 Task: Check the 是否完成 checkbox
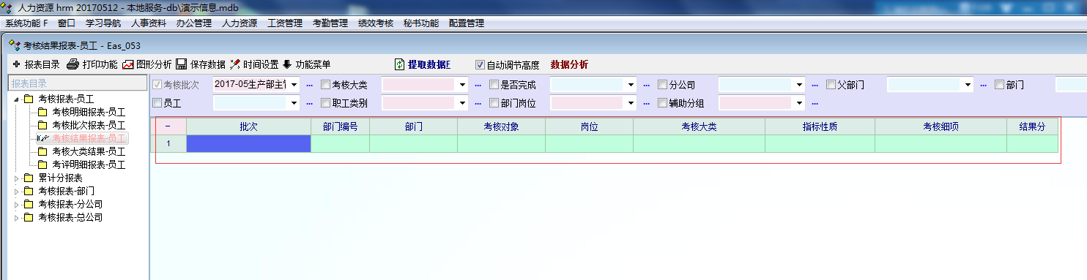[494, 85]
